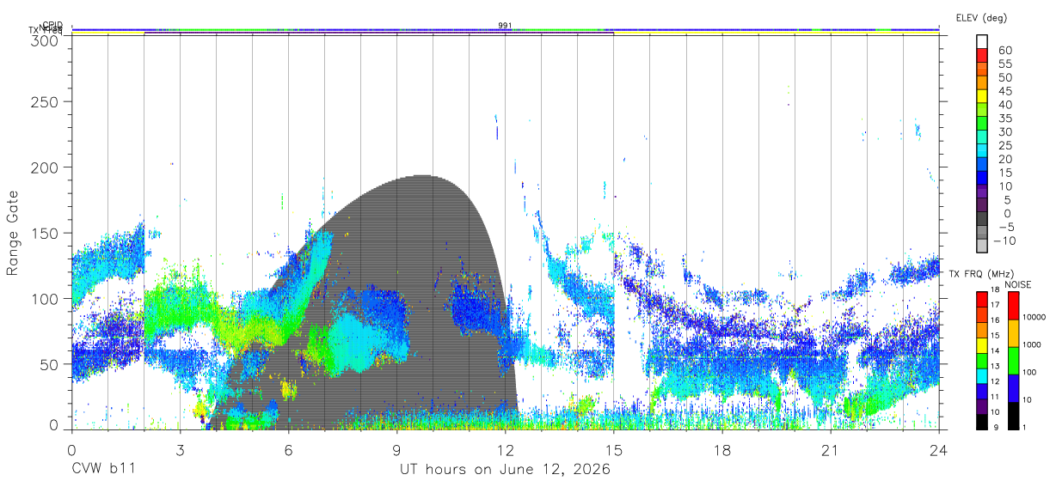Click the yellow swatch in the ELEV colorbar
Viewport: 1056px width, 487px height.
pos(983,96)
